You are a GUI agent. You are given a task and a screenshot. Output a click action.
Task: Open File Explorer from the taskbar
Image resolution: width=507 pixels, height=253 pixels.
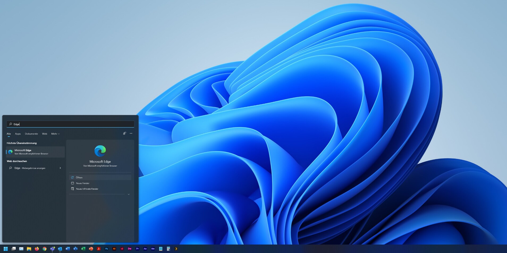29,249
